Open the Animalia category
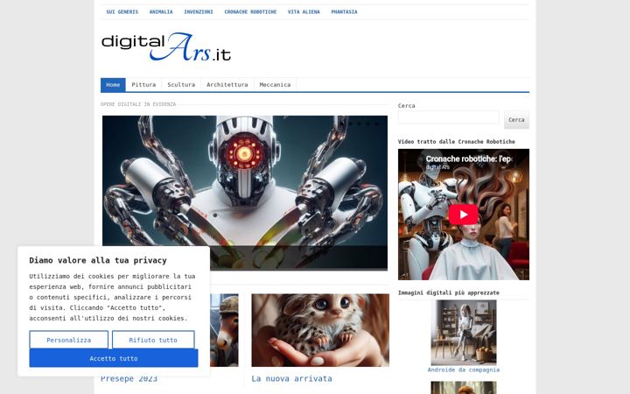The width and height of the screenshot is (630, 394). tap(161, 12)
